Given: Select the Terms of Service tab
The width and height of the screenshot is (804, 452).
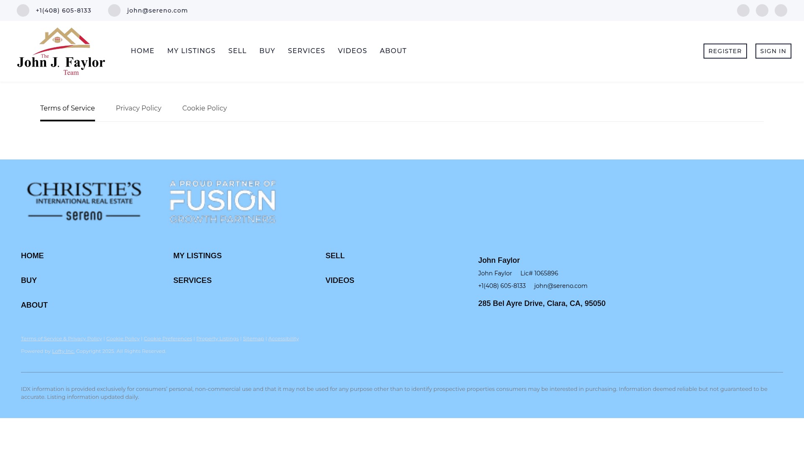Looking at the screenshot, I should pos(67,108).
